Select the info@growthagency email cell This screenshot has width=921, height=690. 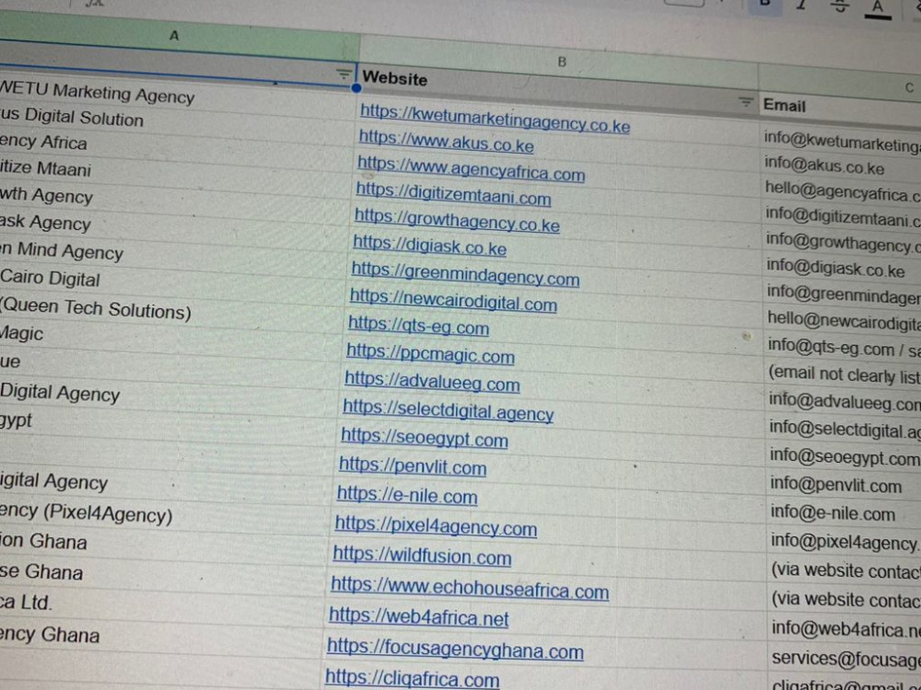click(843, 242)
